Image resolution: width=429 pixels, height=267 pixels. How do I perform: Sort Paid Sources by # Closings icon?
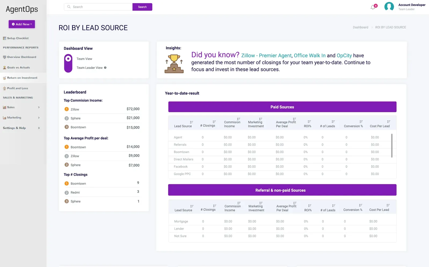(x=214, y=122)
